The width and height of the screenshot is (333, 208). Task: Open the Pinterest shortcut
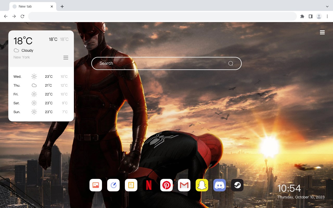coord(166,185)
